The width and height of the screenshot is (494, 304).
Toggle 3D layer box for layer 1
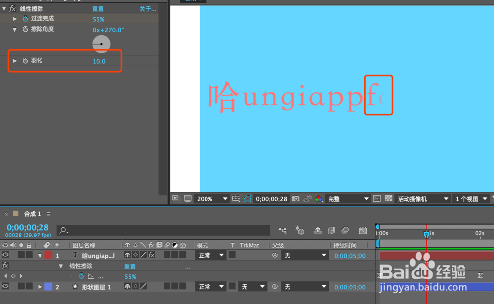183,255
